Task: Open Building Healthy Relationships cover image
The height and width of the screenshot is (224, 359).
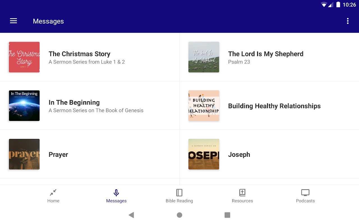Action: pos(204,106)
